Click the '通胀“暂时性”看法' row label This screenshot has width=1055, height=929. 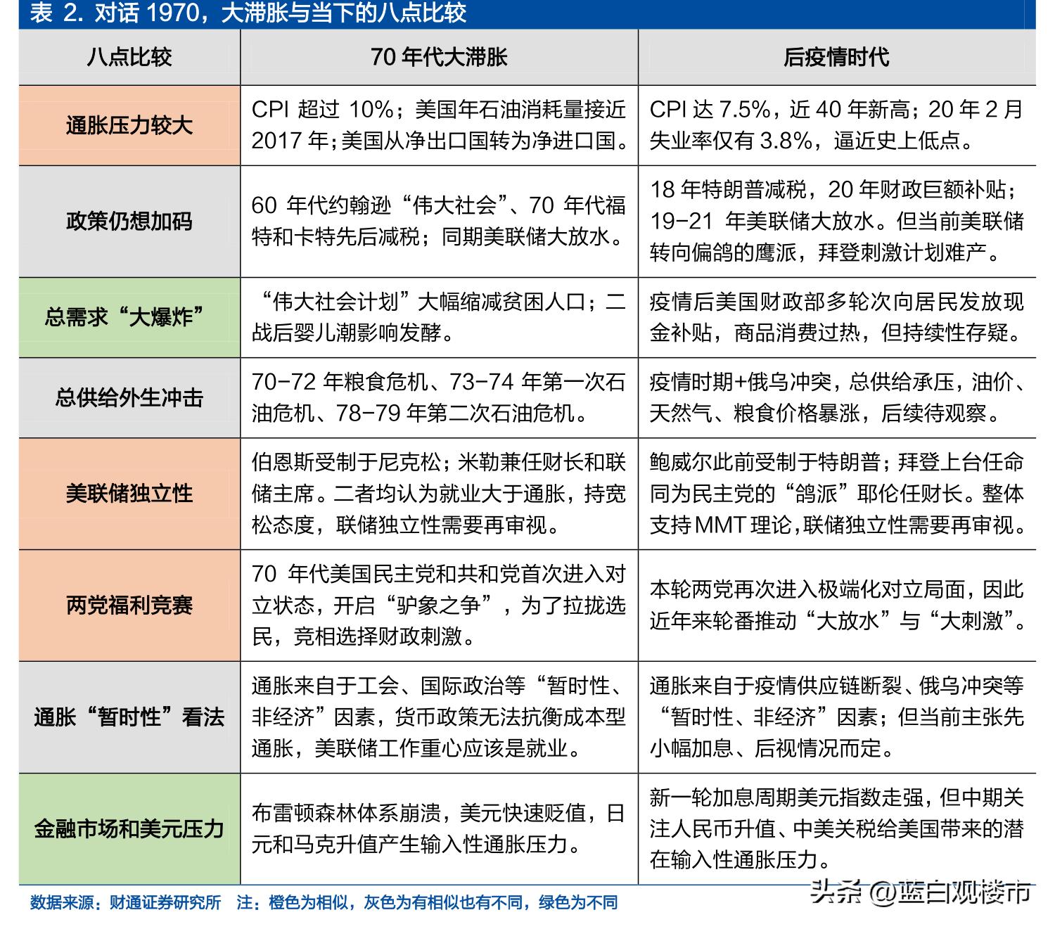pyautogui.click(x=129, y=717)
